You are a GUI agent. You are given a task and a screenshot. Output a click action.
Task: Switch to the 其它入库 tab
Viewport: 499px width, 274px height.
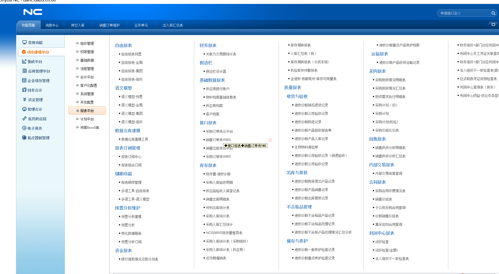click(x=78, y=25)
